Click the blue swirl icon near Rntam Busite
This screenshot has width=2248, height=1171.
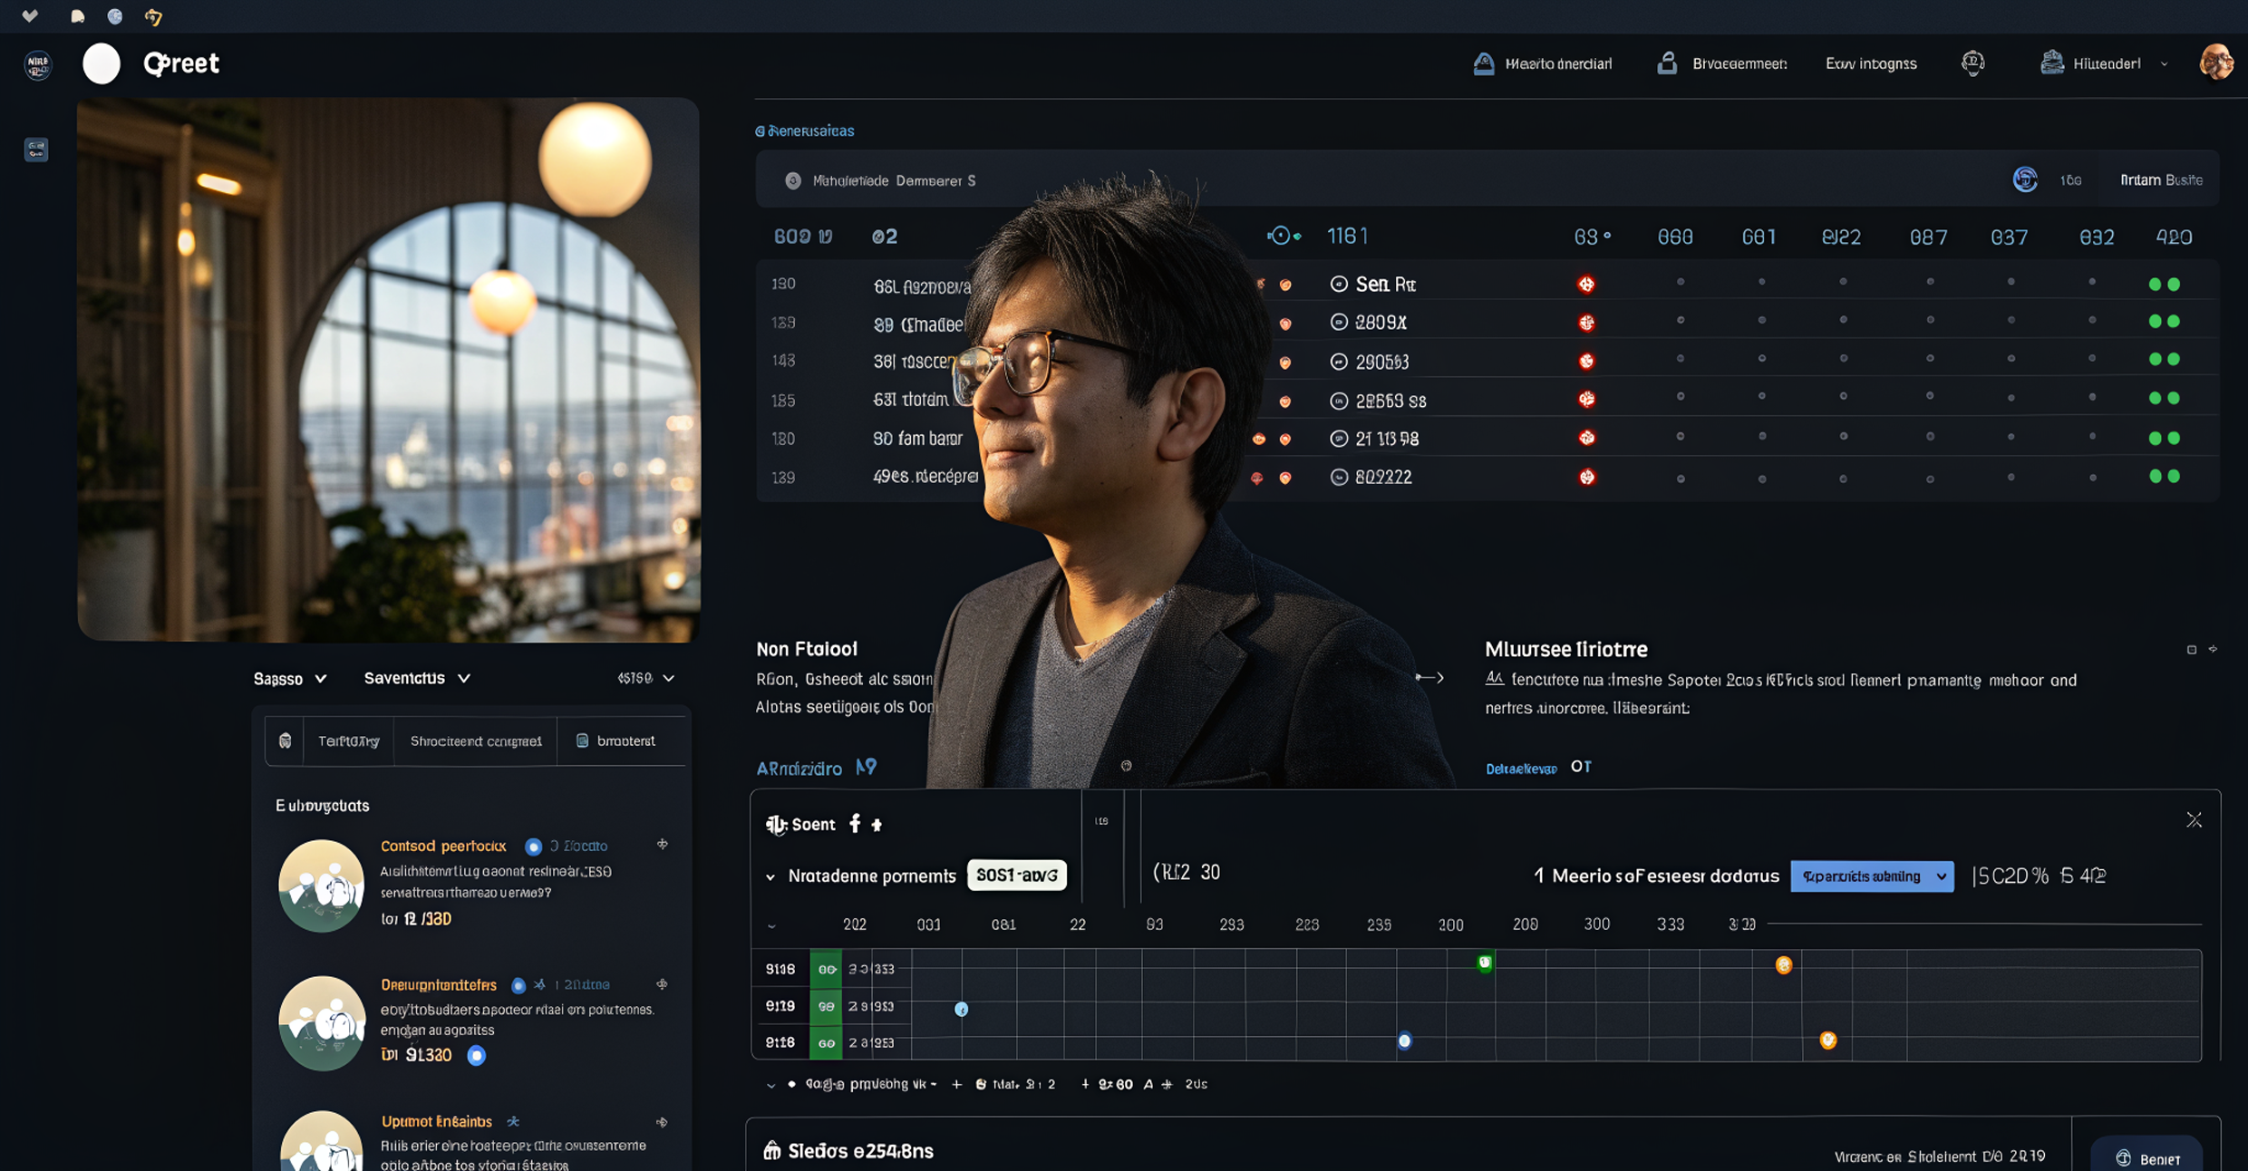pyautogui.click(x=2025, y=179)
